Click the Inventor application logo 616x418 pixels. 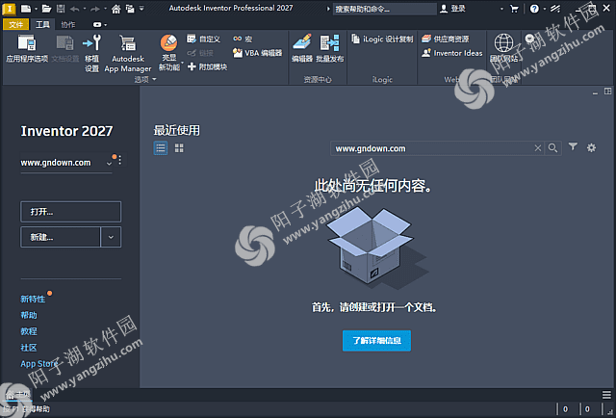pyautogui.click(x=9, y=9)
